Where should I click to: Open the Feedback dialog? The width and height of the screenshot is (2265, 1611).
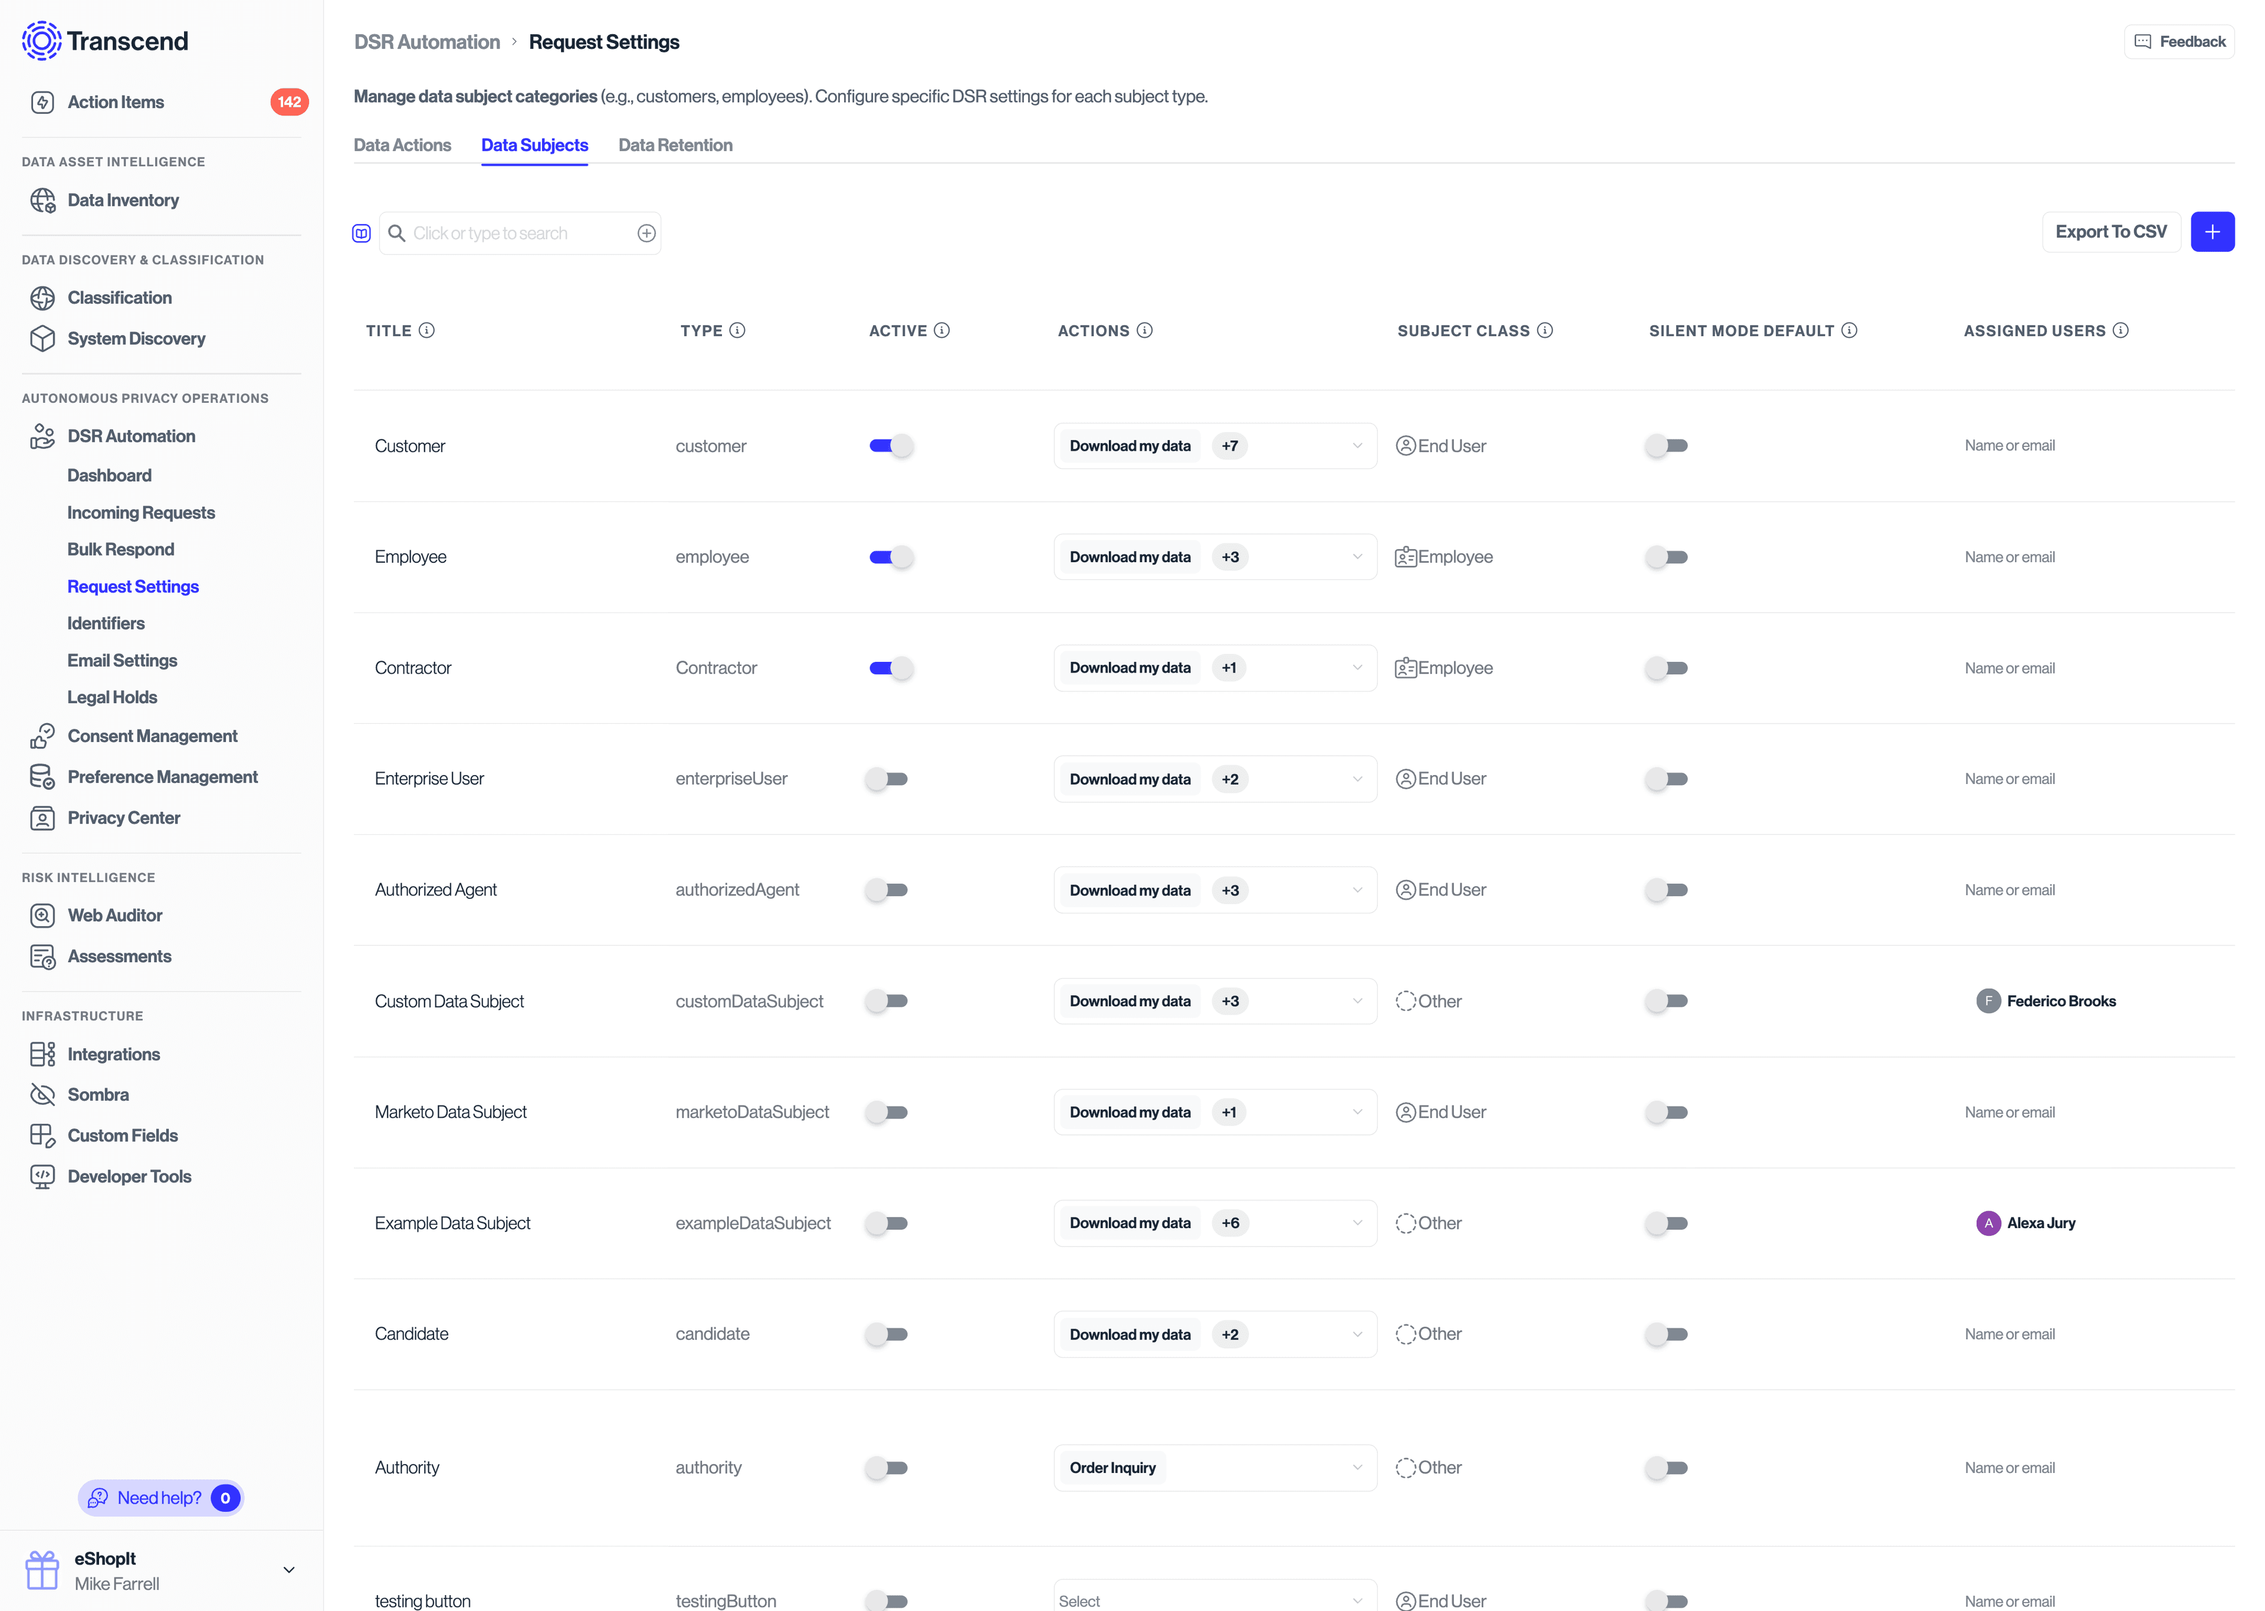click(2179, 41)
